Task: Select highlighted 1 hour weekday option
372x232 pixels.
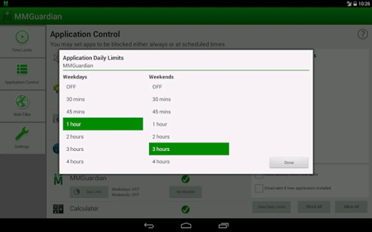Action: [x=103, y=124]
